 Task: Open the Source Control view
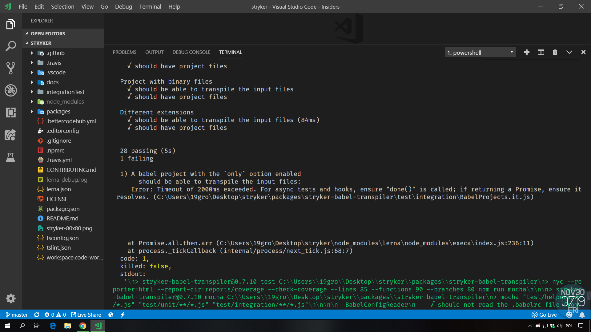pos(11,68)
